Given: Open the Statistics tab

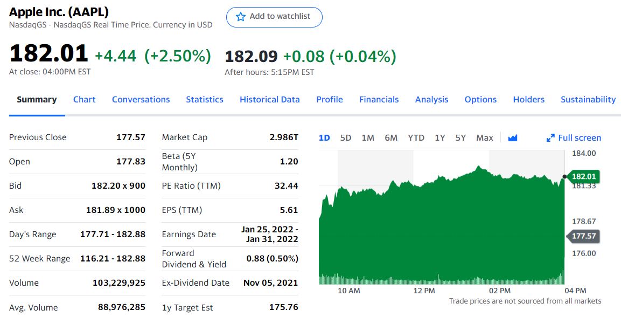Looking at the screenshot, I should coord(205,99).
